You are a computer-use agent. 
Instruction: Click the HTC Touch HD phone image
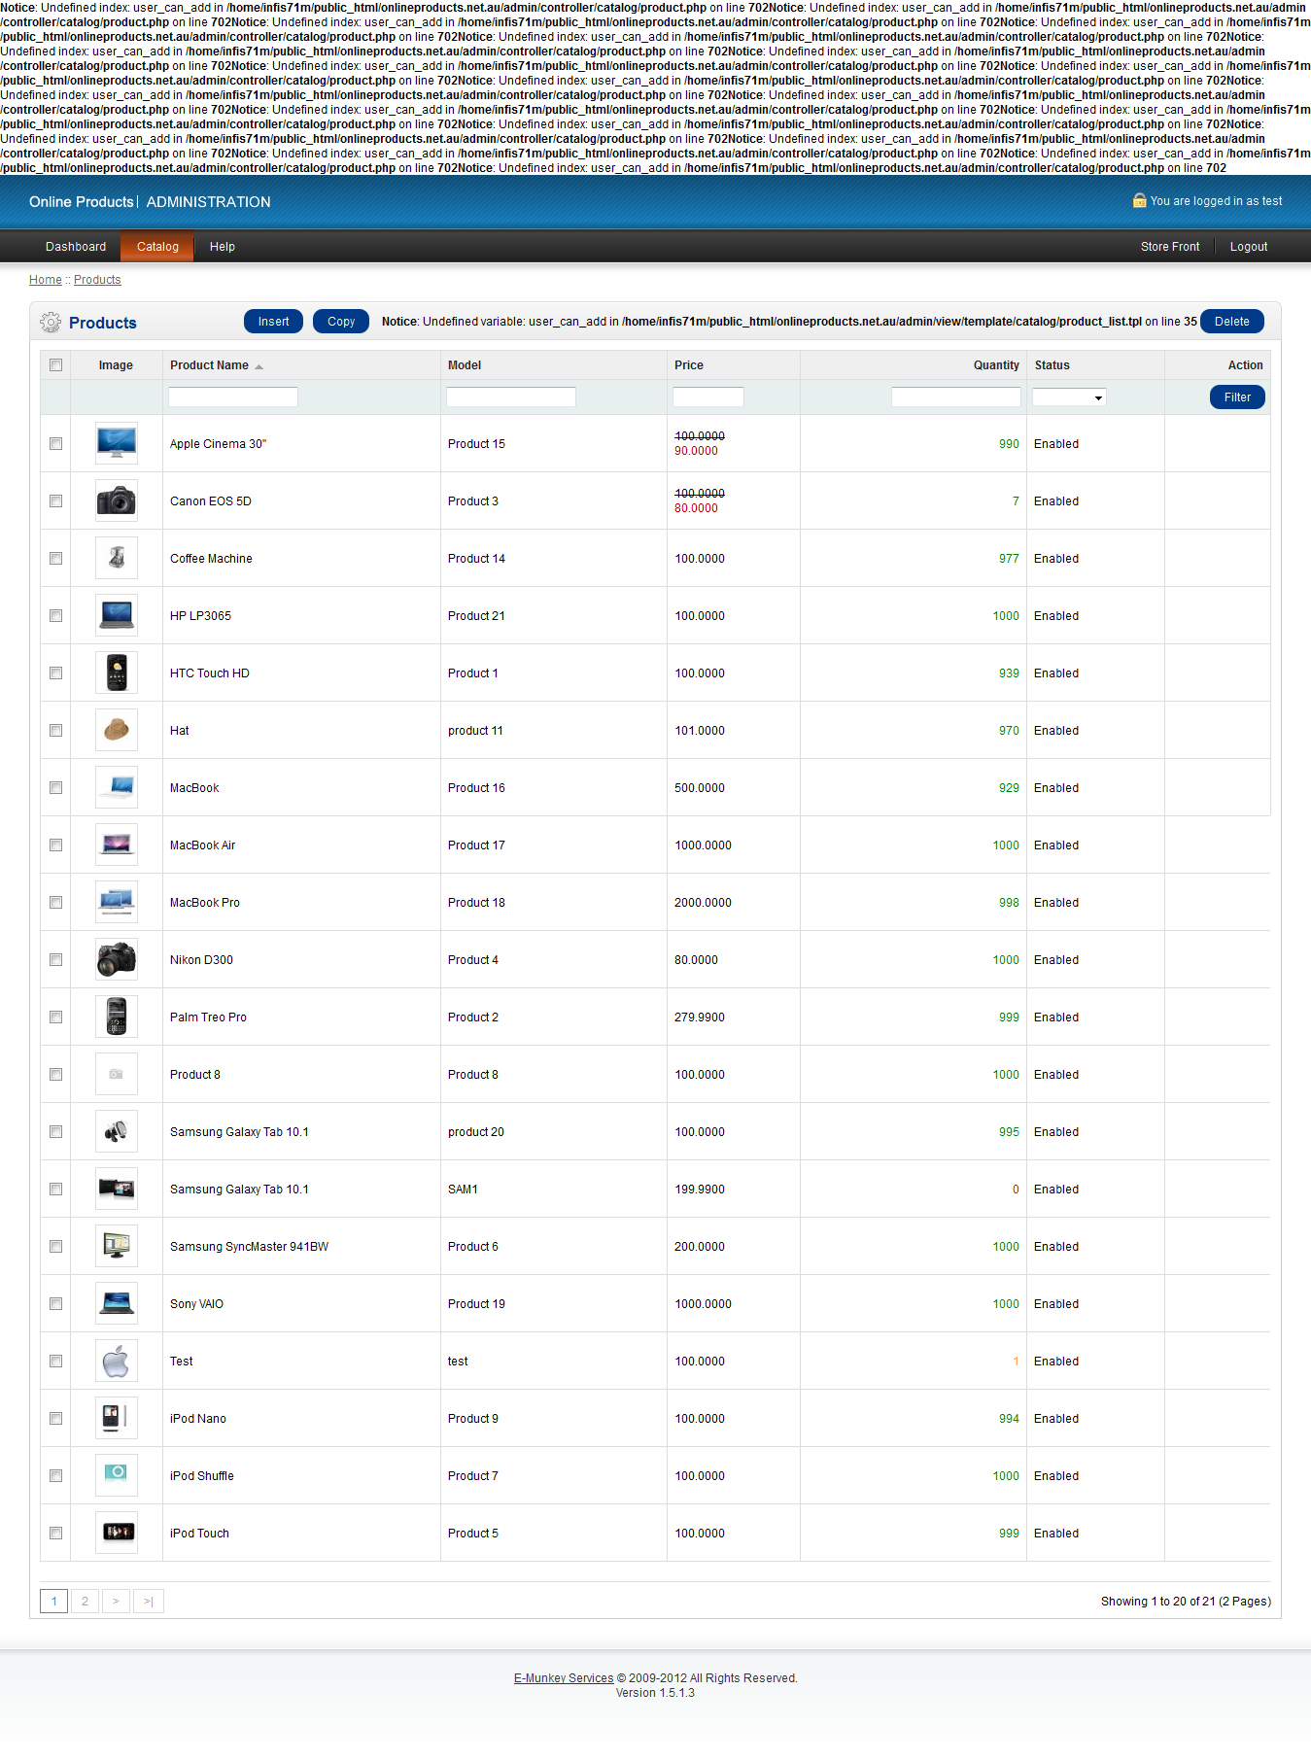click(x=117, y=673)
